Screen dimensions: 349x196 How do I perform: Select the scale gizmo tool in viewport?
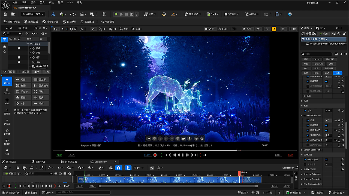pyautogui.click(x=76, y=29)
